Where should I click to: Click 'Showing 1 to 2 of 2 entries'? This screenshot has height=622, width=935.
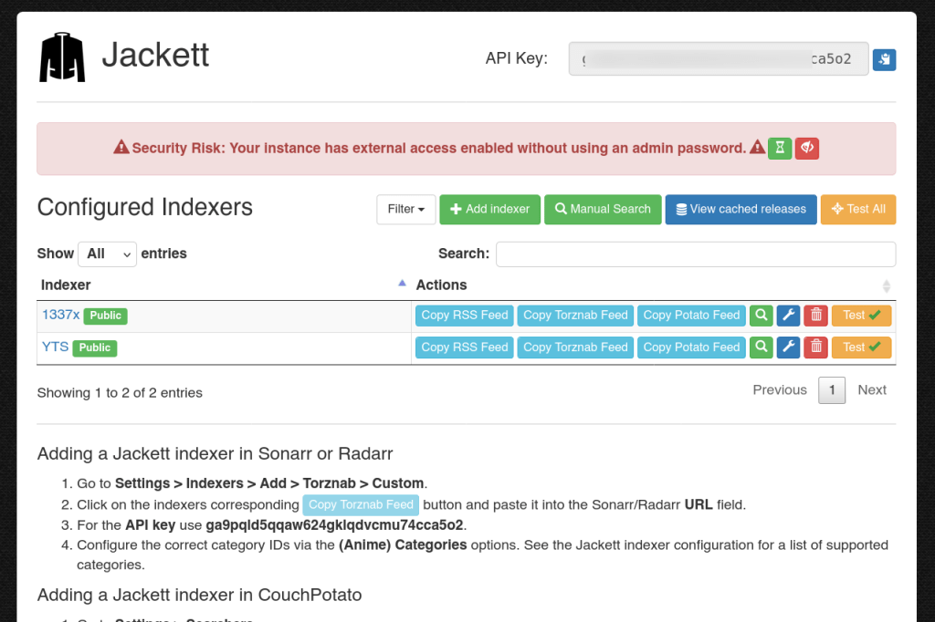(120, 393)
